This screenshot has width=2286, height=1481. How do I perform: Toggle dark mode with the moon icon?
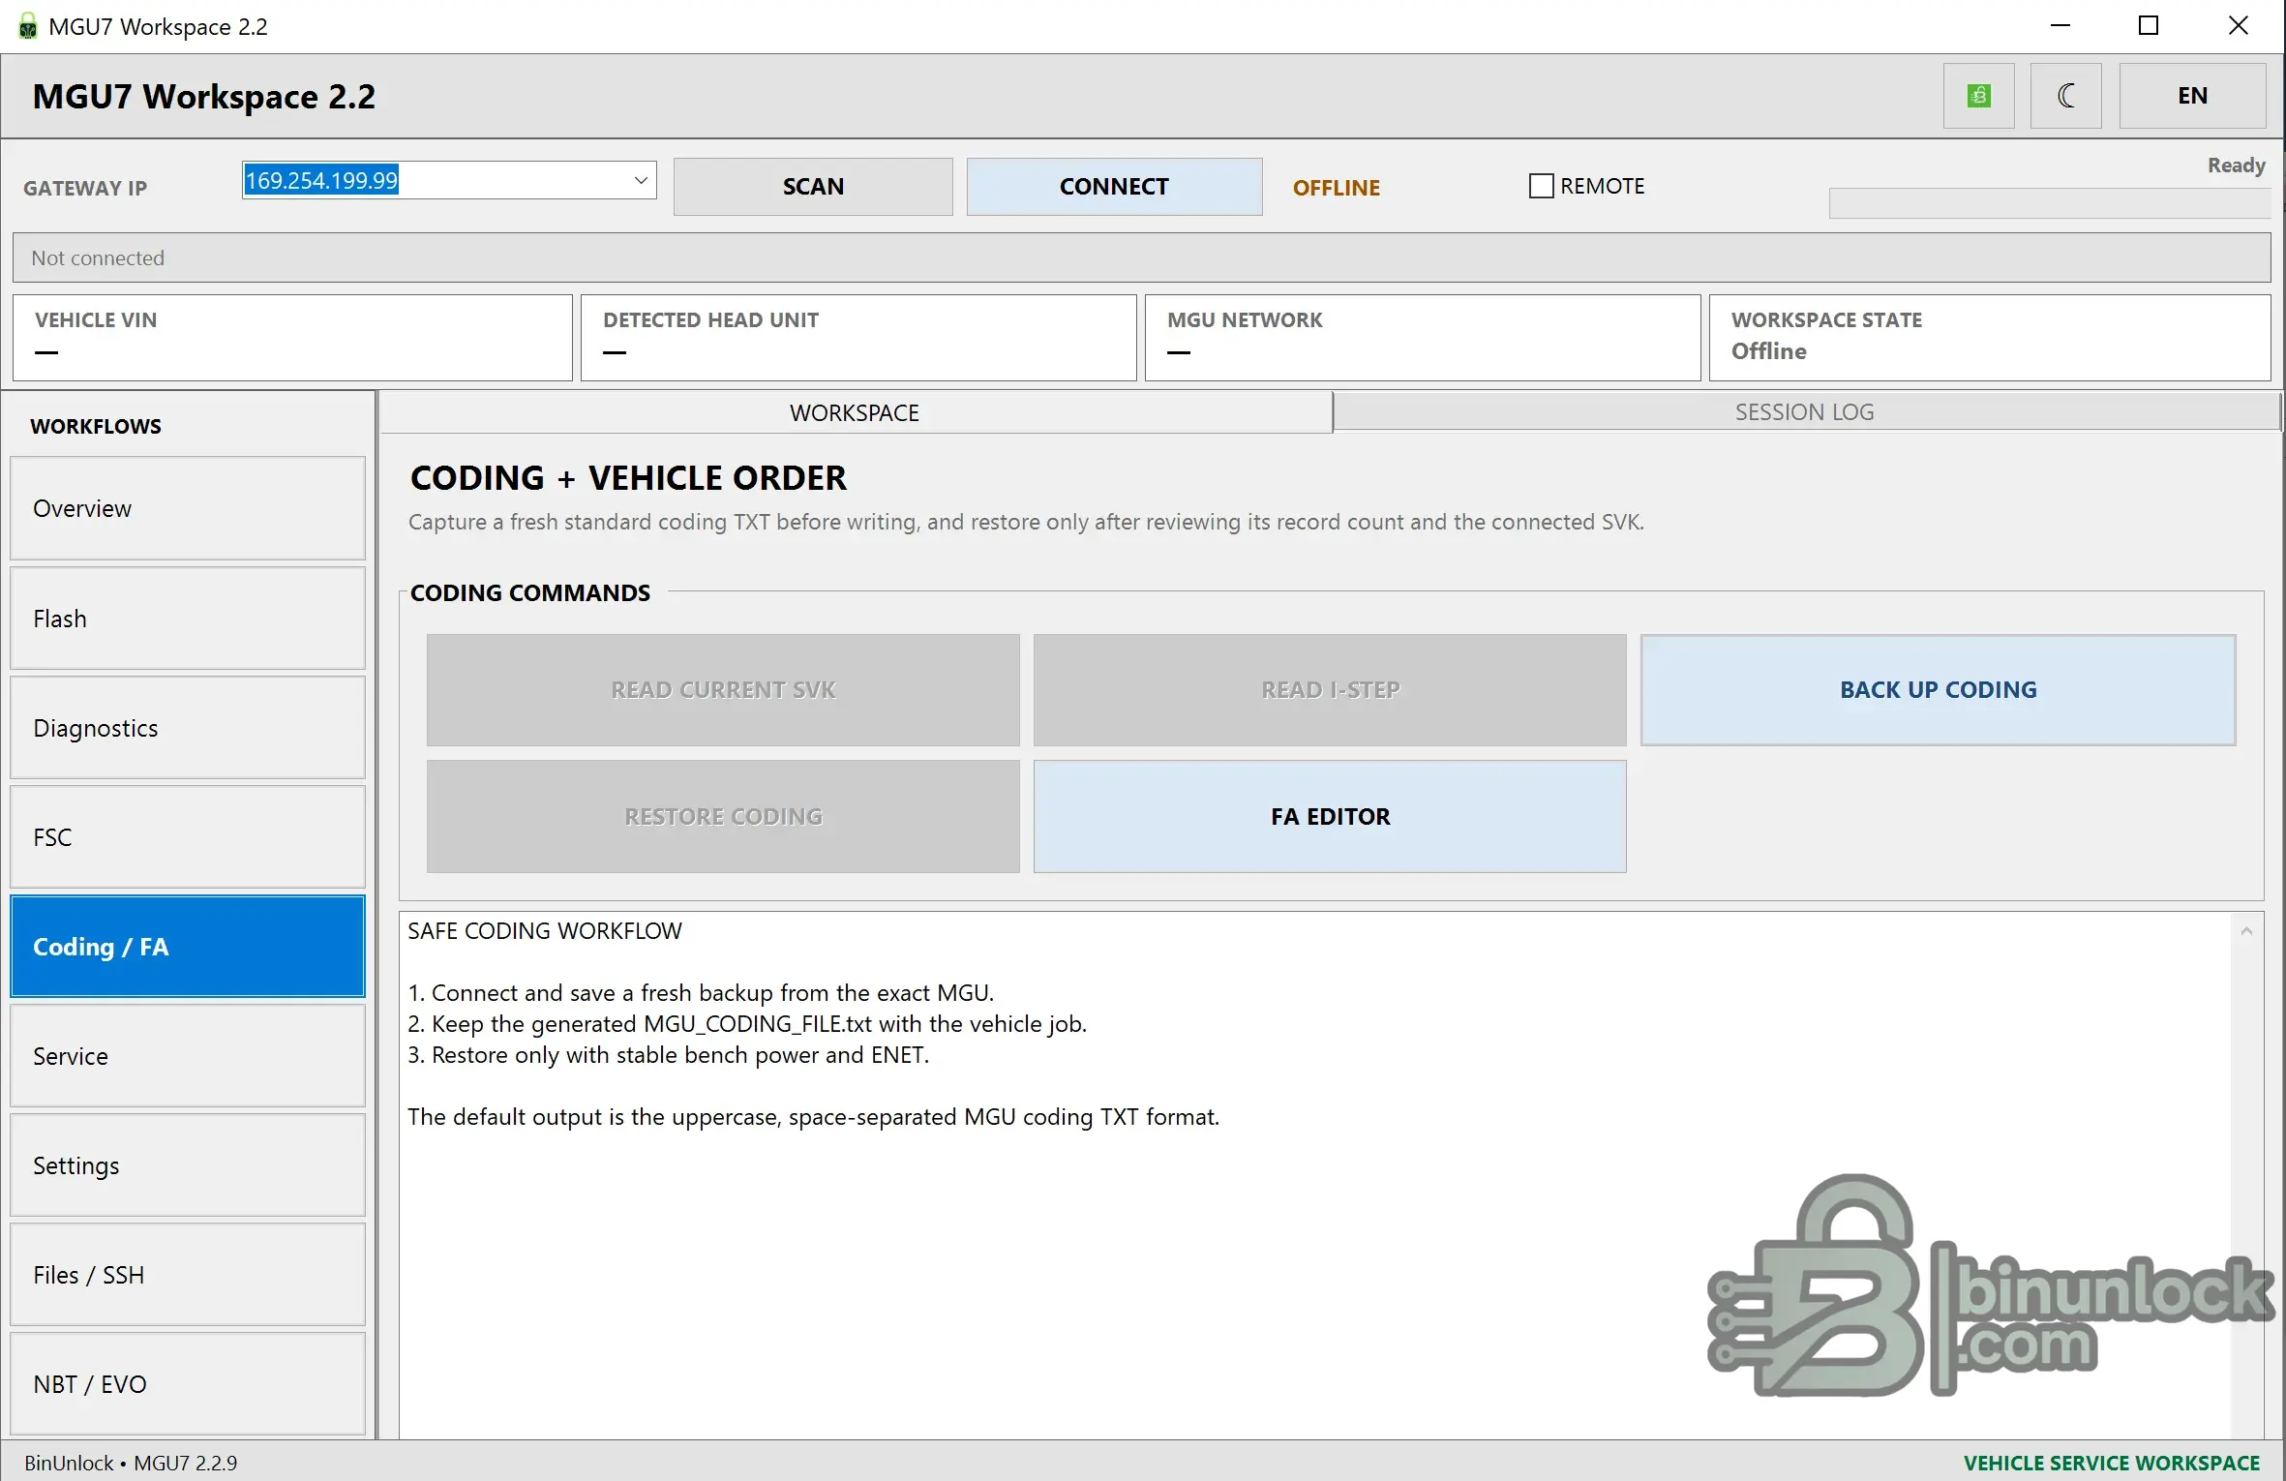pos(2065,96)
